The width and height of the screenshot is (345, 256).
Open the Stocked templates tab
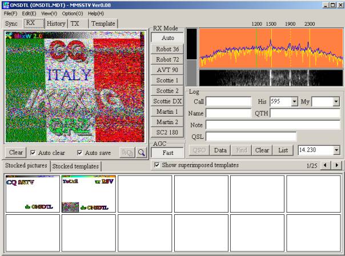point(75,166)
